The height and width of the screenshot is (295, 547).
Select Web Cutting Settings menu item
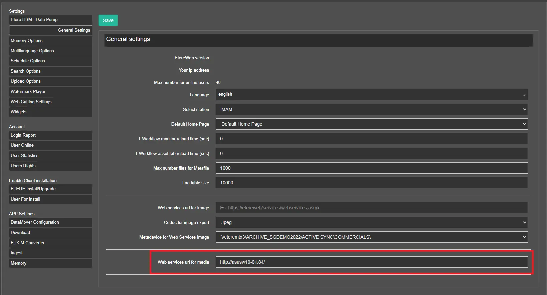click(50, 102)
